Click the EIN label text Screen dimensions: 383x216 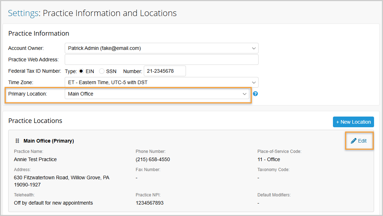click(x=90, y=71)
